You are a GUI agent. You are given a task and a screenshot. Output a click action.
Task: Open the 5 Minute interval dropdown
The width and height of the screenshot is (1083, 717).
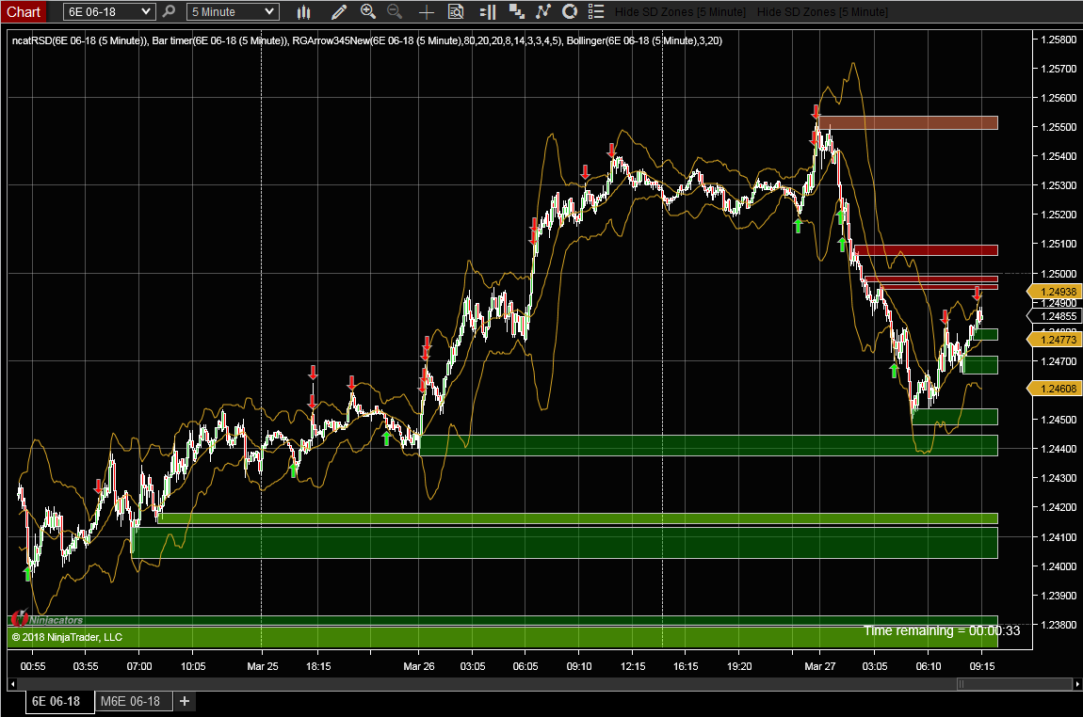click(x=233, y=11)
